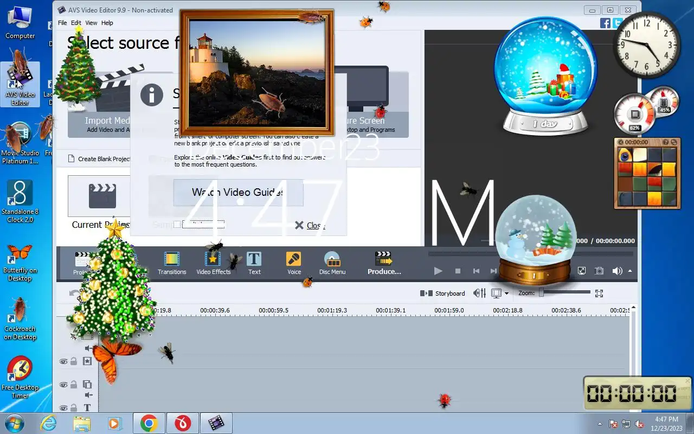
Task: Click Create Blank Project
Action: 99,159
